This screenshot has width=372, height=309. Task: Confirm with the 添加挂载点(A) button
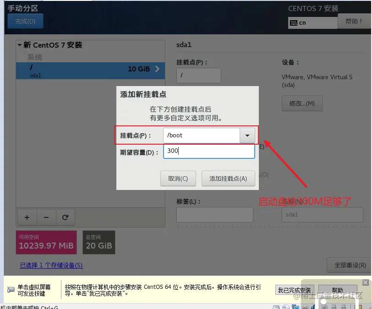pos(228,179)
